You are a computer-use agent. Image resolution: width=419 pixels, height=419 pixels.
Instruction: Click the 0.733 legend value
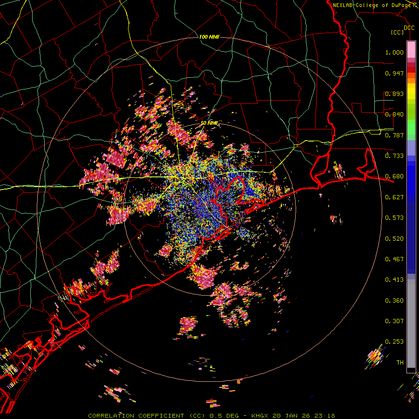[394, 156]
